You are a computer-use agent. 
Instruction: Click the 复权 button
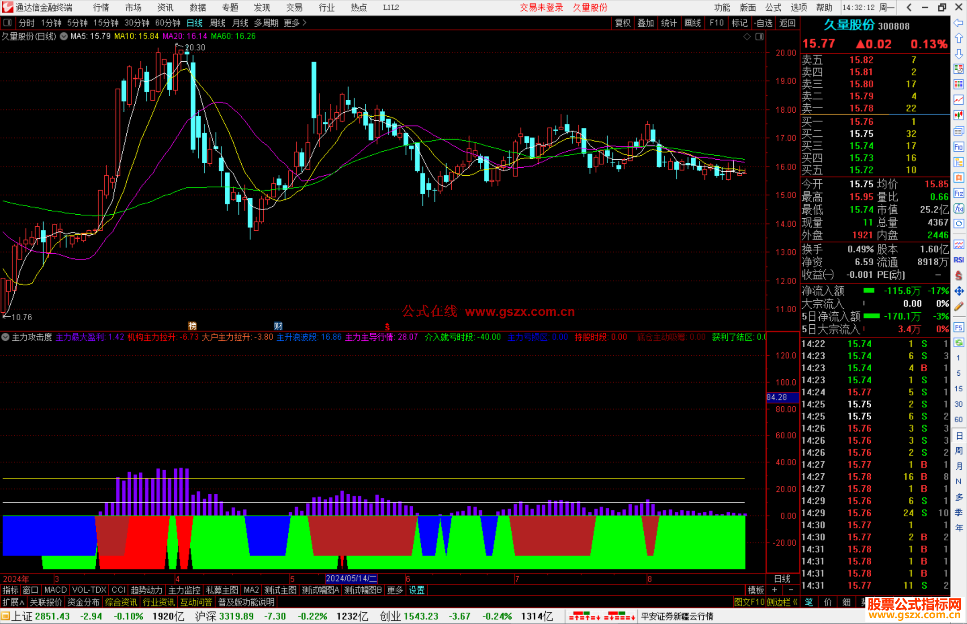(x=622, y=23)
